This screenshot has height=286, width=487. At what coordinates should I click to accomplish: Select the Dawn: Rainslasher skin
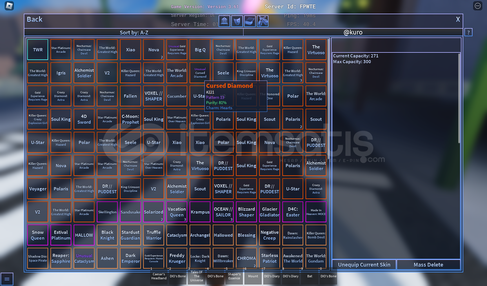293,235
